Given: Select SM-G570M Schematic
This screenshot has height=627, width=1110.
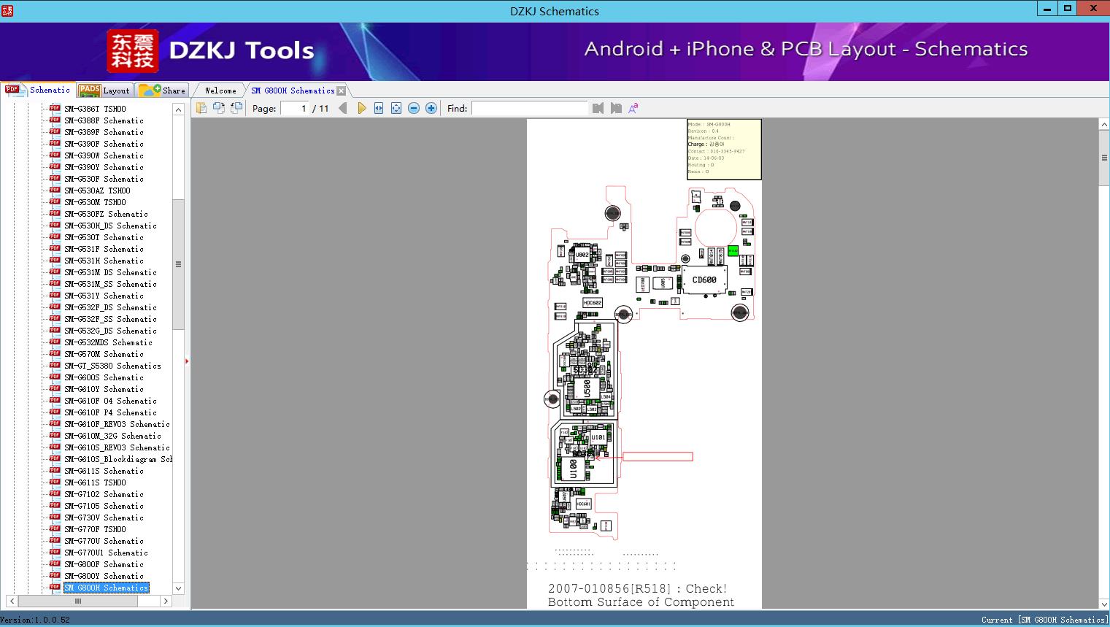Looking at the screenshot, I should coord(104,354).
